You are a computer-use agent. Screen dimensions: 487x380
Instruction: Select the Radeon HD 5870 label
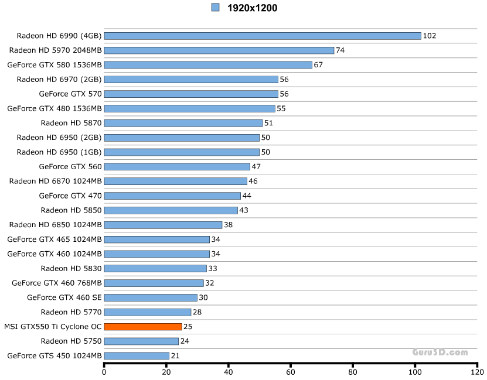click(71, 123)
